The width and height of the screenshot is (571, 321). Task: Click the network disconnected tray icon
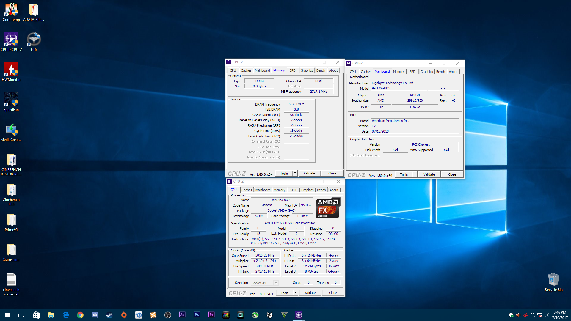point(540,315)
